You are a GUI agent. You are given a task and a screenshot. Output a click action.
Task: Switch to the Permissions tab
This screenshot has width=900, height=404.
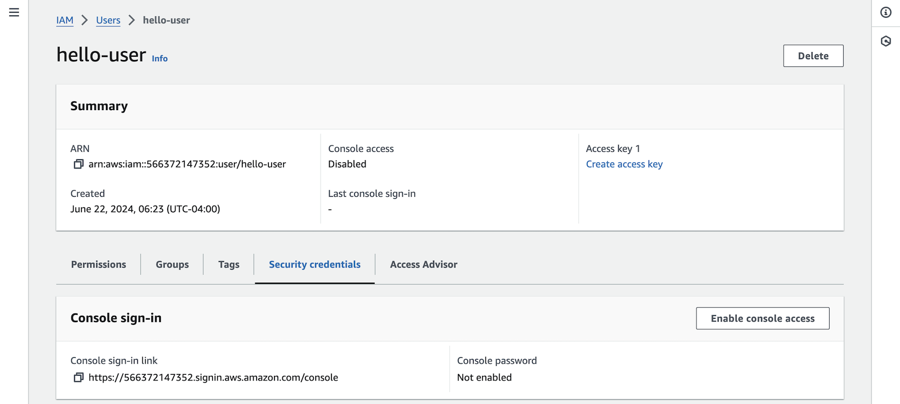click(98, 264)
